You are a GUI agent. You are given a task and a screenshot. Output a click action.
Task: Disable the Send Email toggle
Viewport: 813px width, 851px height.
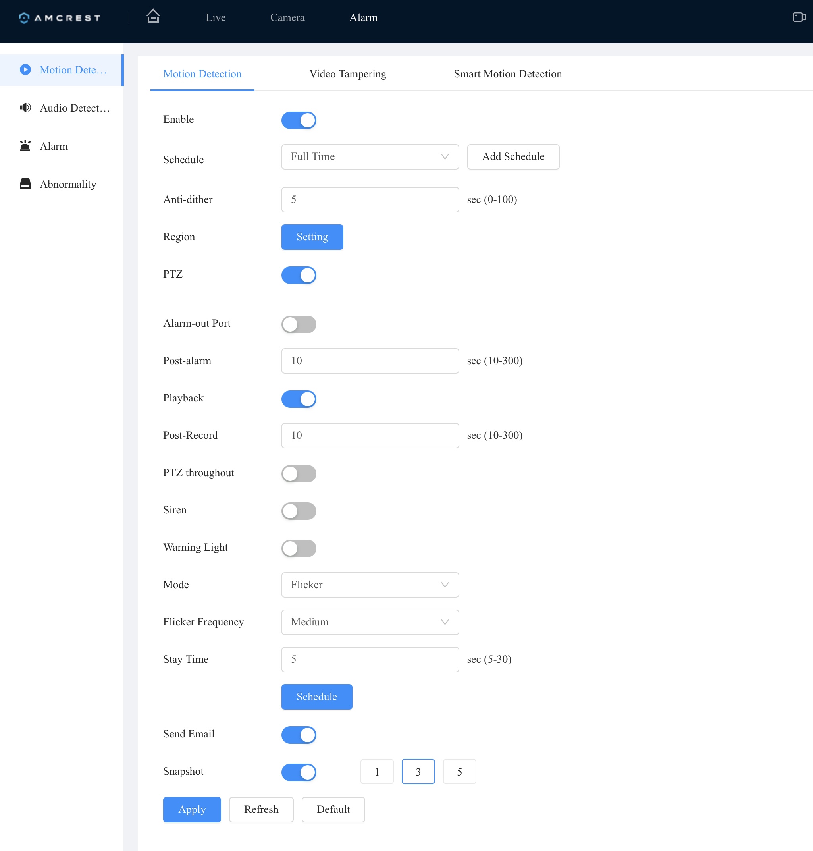coord(299,735)
